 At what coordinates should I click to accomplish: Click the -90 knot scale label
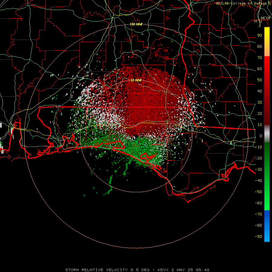tap(258, 236)
